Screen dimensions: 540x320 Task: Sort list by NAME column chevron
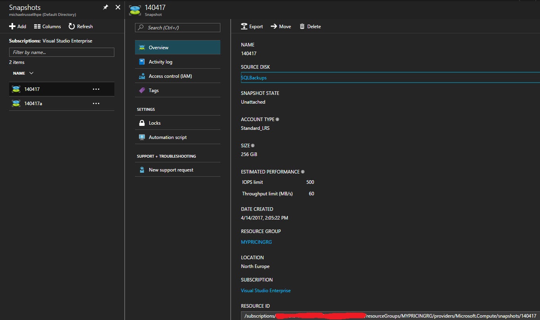tap(31, 73)
